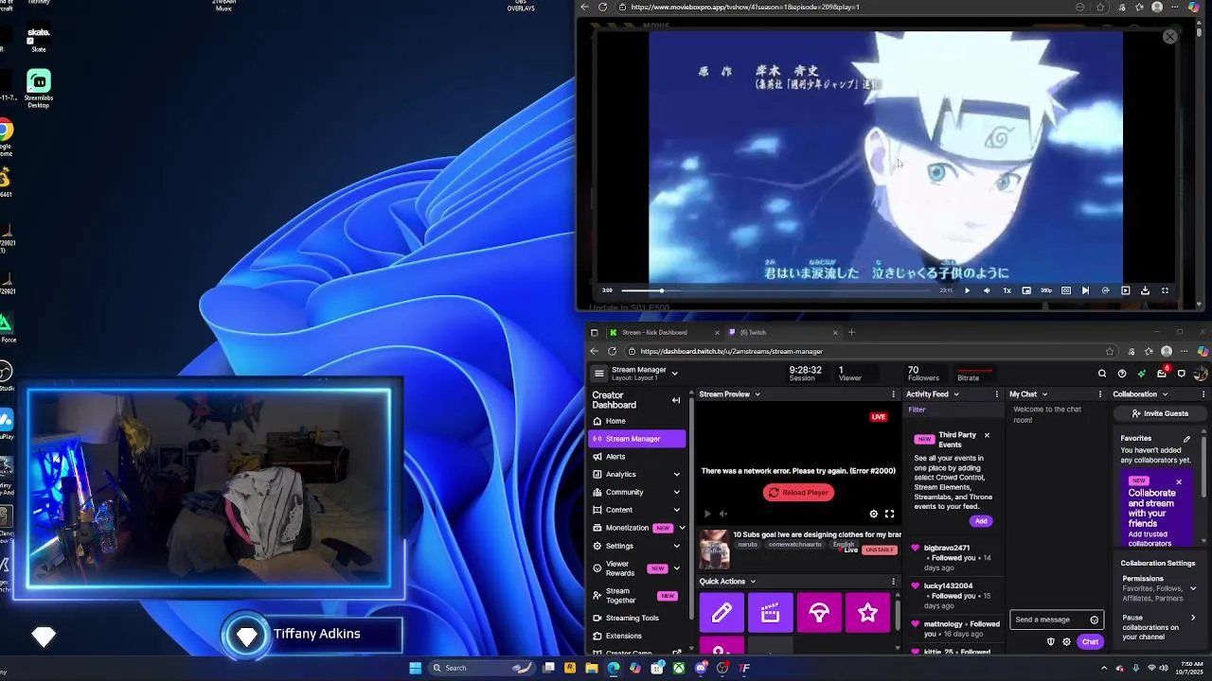Expand the Analytics section
This screenshot has height=681, width=1212.
pyautogui.click(x=636, y=474)
